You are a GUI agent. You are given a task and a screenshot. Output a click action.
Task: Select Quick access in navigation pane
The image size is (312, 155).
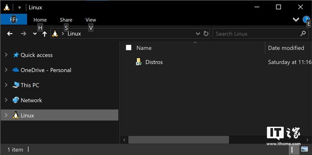pyautogui.click(x=36, y=55)
